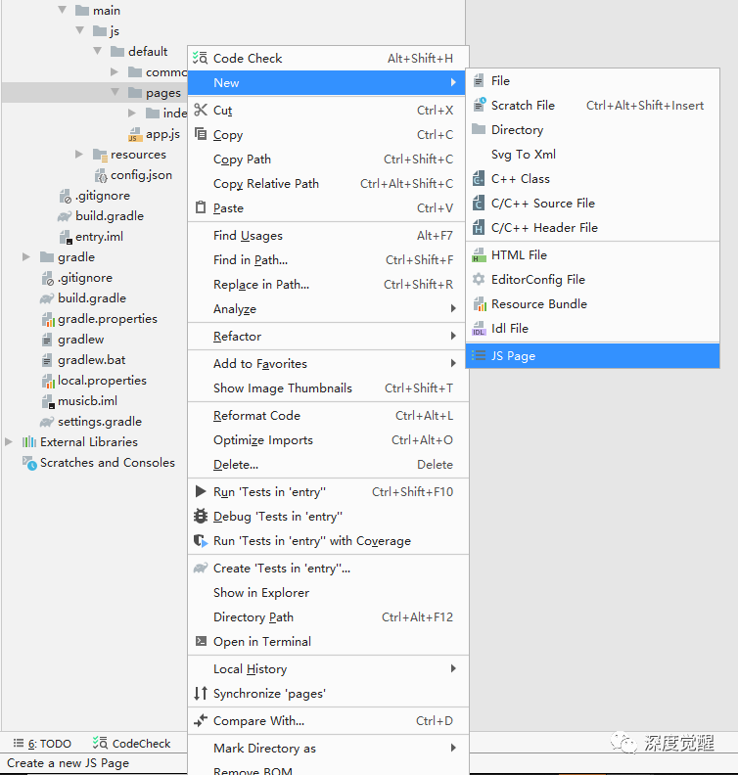Collapse the pages folder arrow
The width and height of the screenshot is (738, 775).
click(x=115, y=92)
